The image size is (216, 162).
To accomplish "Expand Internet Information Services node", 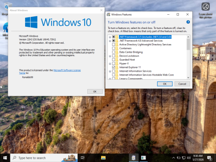I will (110, 71).
